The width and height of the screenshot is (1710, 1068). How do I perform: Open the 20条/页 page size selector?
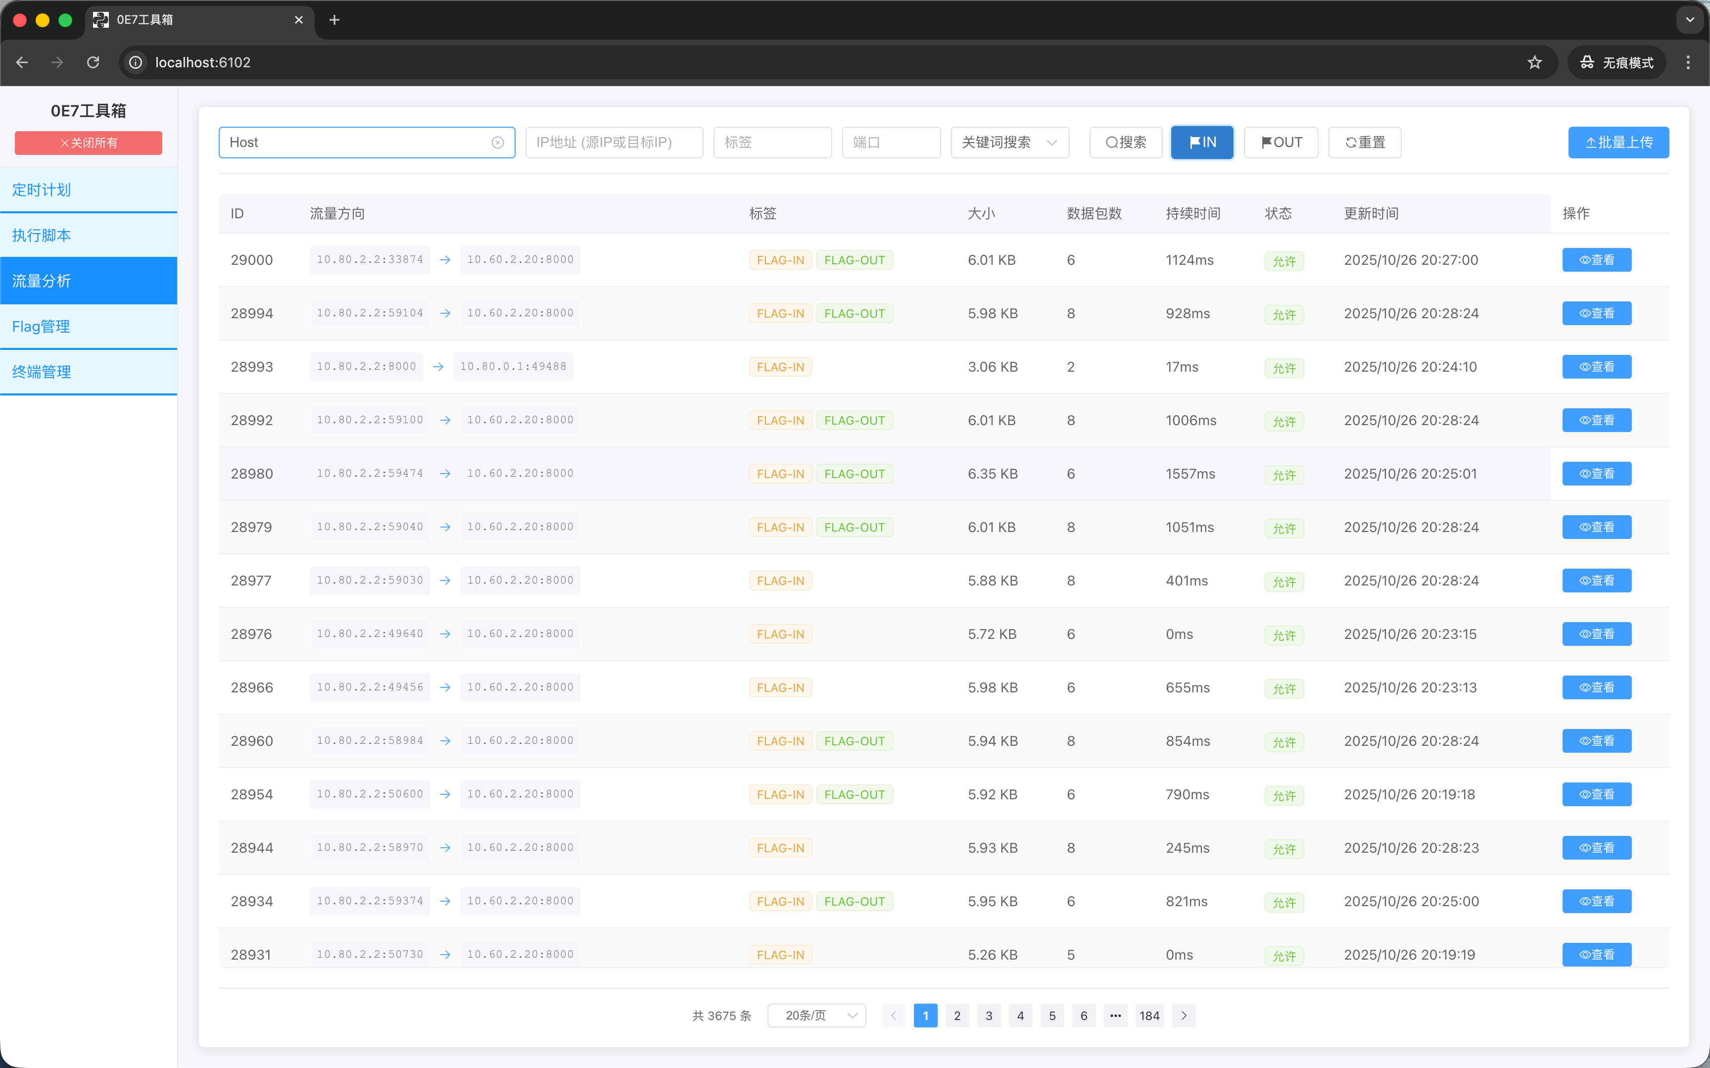[x=816, y=1015]
